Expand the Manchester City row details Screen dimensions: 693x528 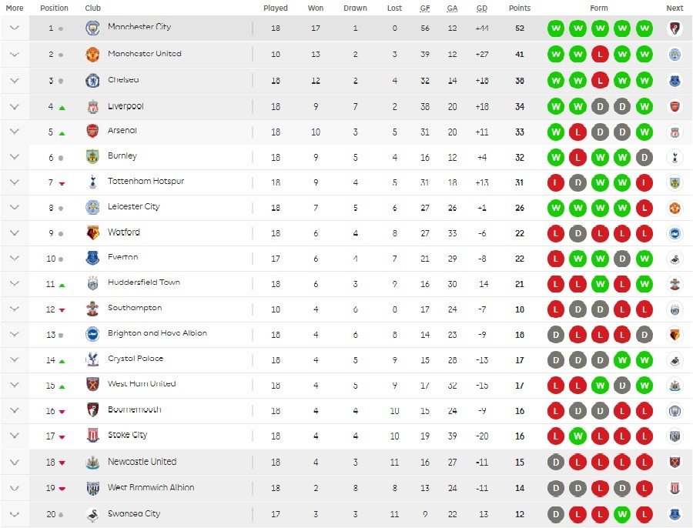click(x=14, y=28)
